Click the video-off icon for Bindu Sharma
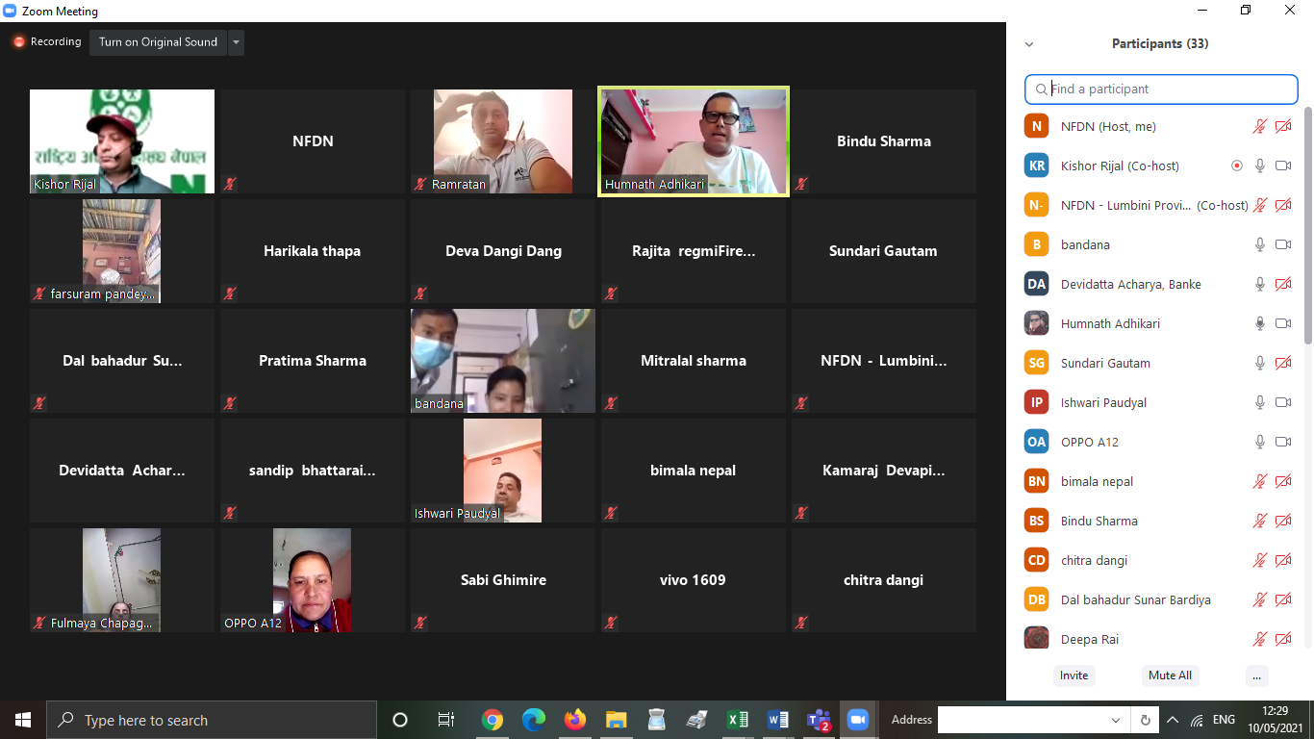The image size is (1314, 739). point(1282,522)
